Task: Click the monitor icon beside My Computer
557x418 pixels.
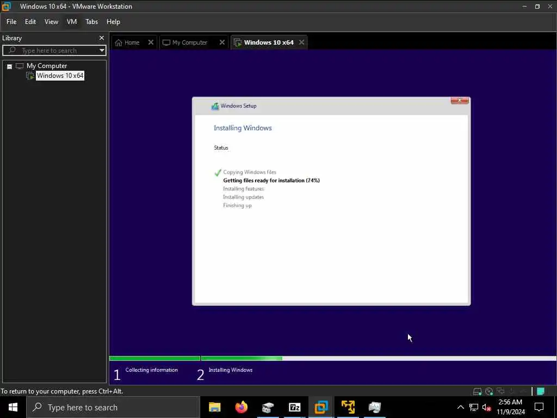Action: coord(20,66)
